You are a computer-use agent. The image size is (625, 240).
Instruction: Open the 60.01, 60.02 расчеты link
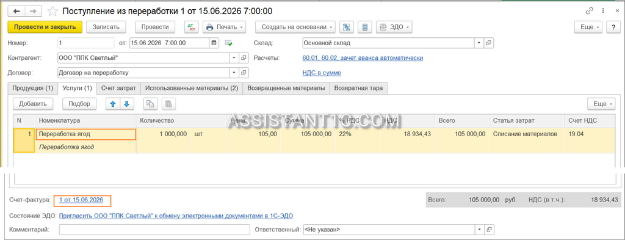click(x=363, y=58)
